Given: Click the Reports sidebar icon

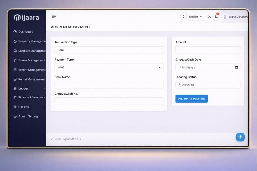Looking at the screenshot, I should pos(15,107).
